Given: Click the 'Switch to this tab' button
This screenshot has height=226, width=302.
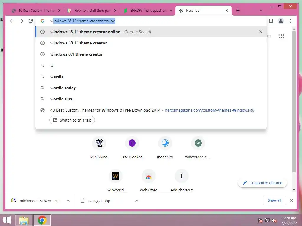Looking at the screenshot, I should (72, 120).
